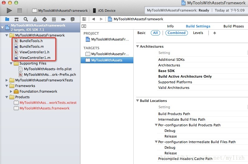This screenshot has height=164, width=248.
Task: Hide the project and targets list
Action: pos(84,26)
